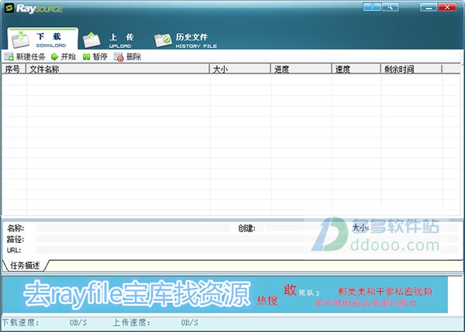Viewport: 465px width, 332px height.
Task: Click the 暂停 pause button
Action: tap(95, 56)
